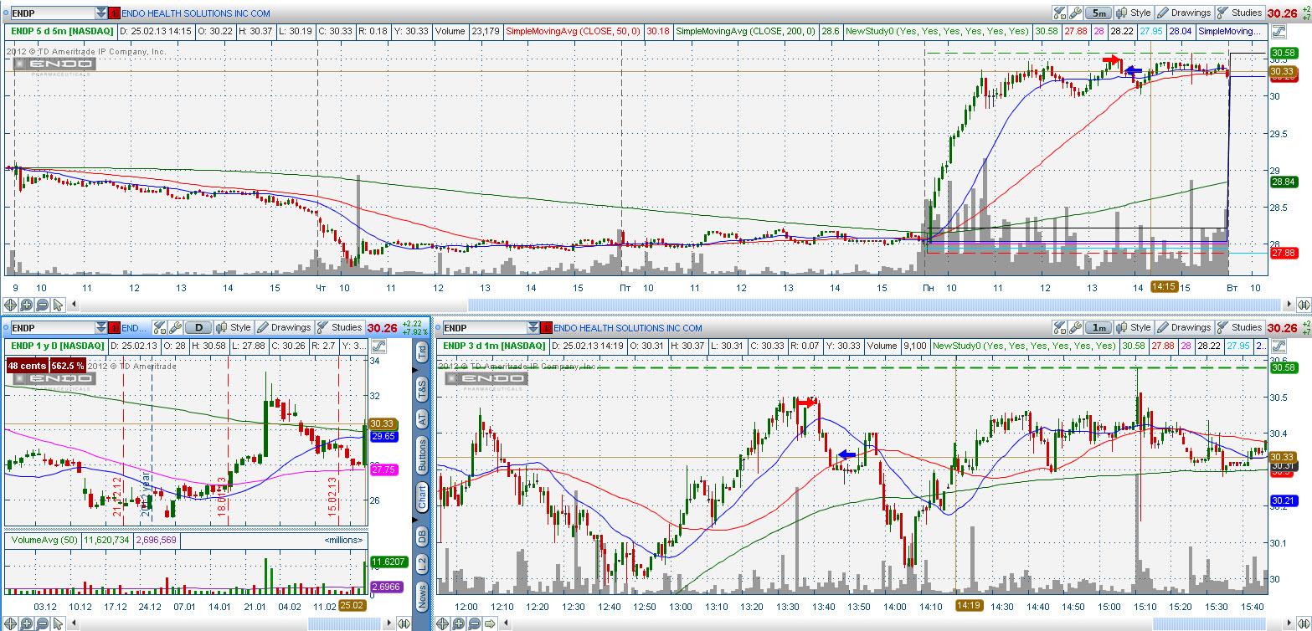1312x631 pixels.
Task: Activate crosshair pan tool under top chart
Action: [x=12, y=305]
